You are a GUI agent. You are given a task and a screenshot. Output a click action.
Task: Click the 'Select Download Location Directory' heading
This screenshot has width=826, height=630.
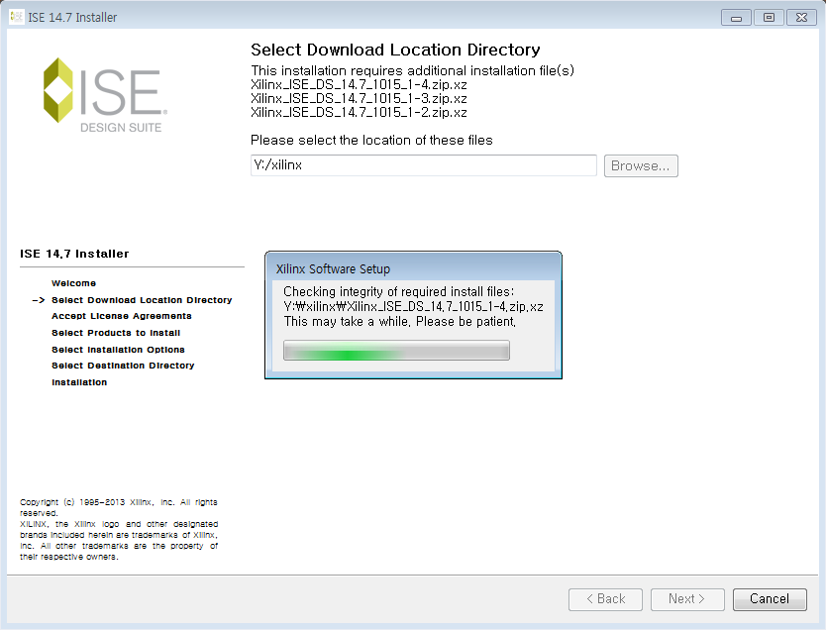click(395, 50)
